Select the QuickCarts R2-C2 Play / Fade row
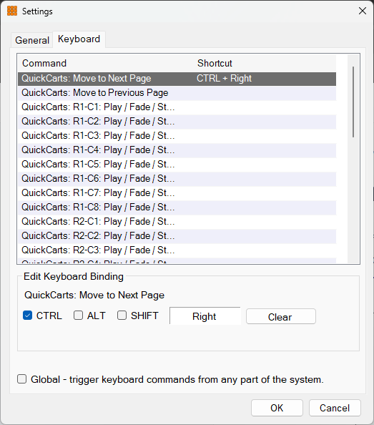This screenshot has height=425, width=374. click(x=177, y=236)
